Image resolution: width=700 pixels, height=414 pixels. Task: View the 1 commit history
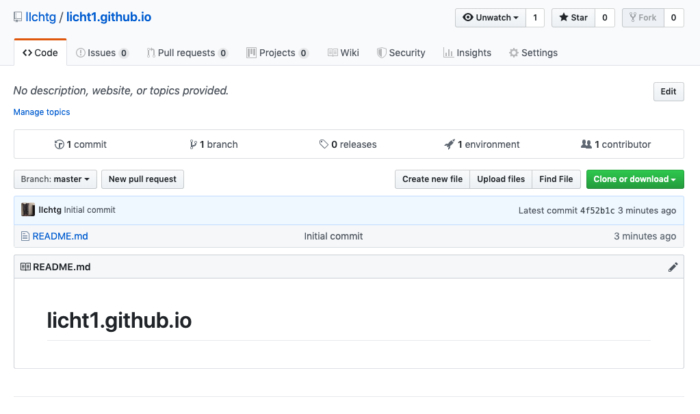(x=80, y=144)
